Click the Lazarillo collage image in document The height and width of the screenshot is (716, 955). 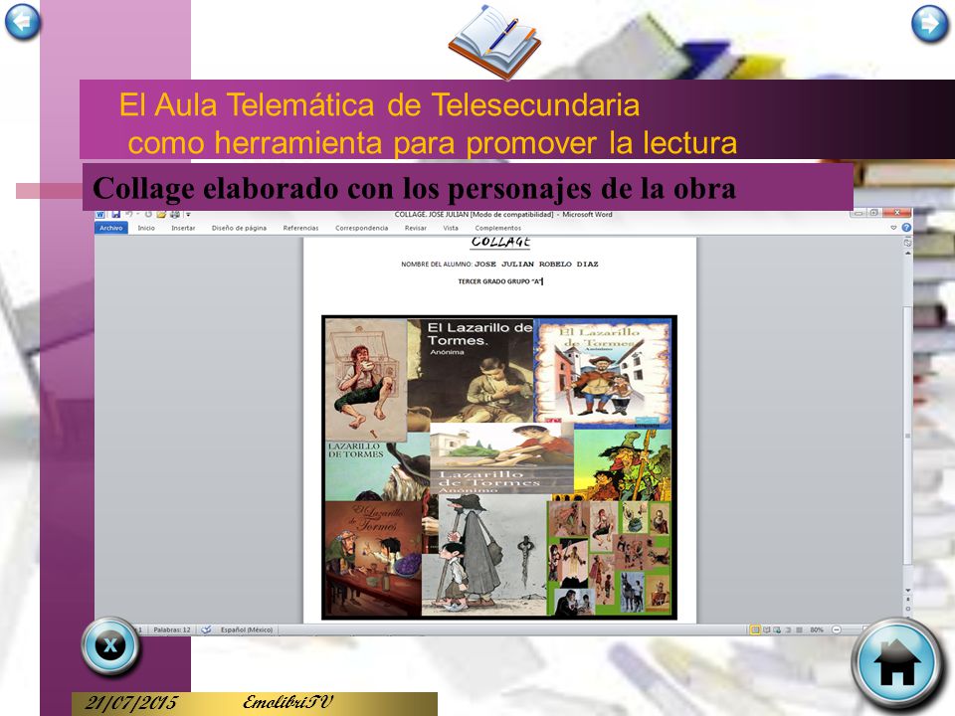(499, 467)
